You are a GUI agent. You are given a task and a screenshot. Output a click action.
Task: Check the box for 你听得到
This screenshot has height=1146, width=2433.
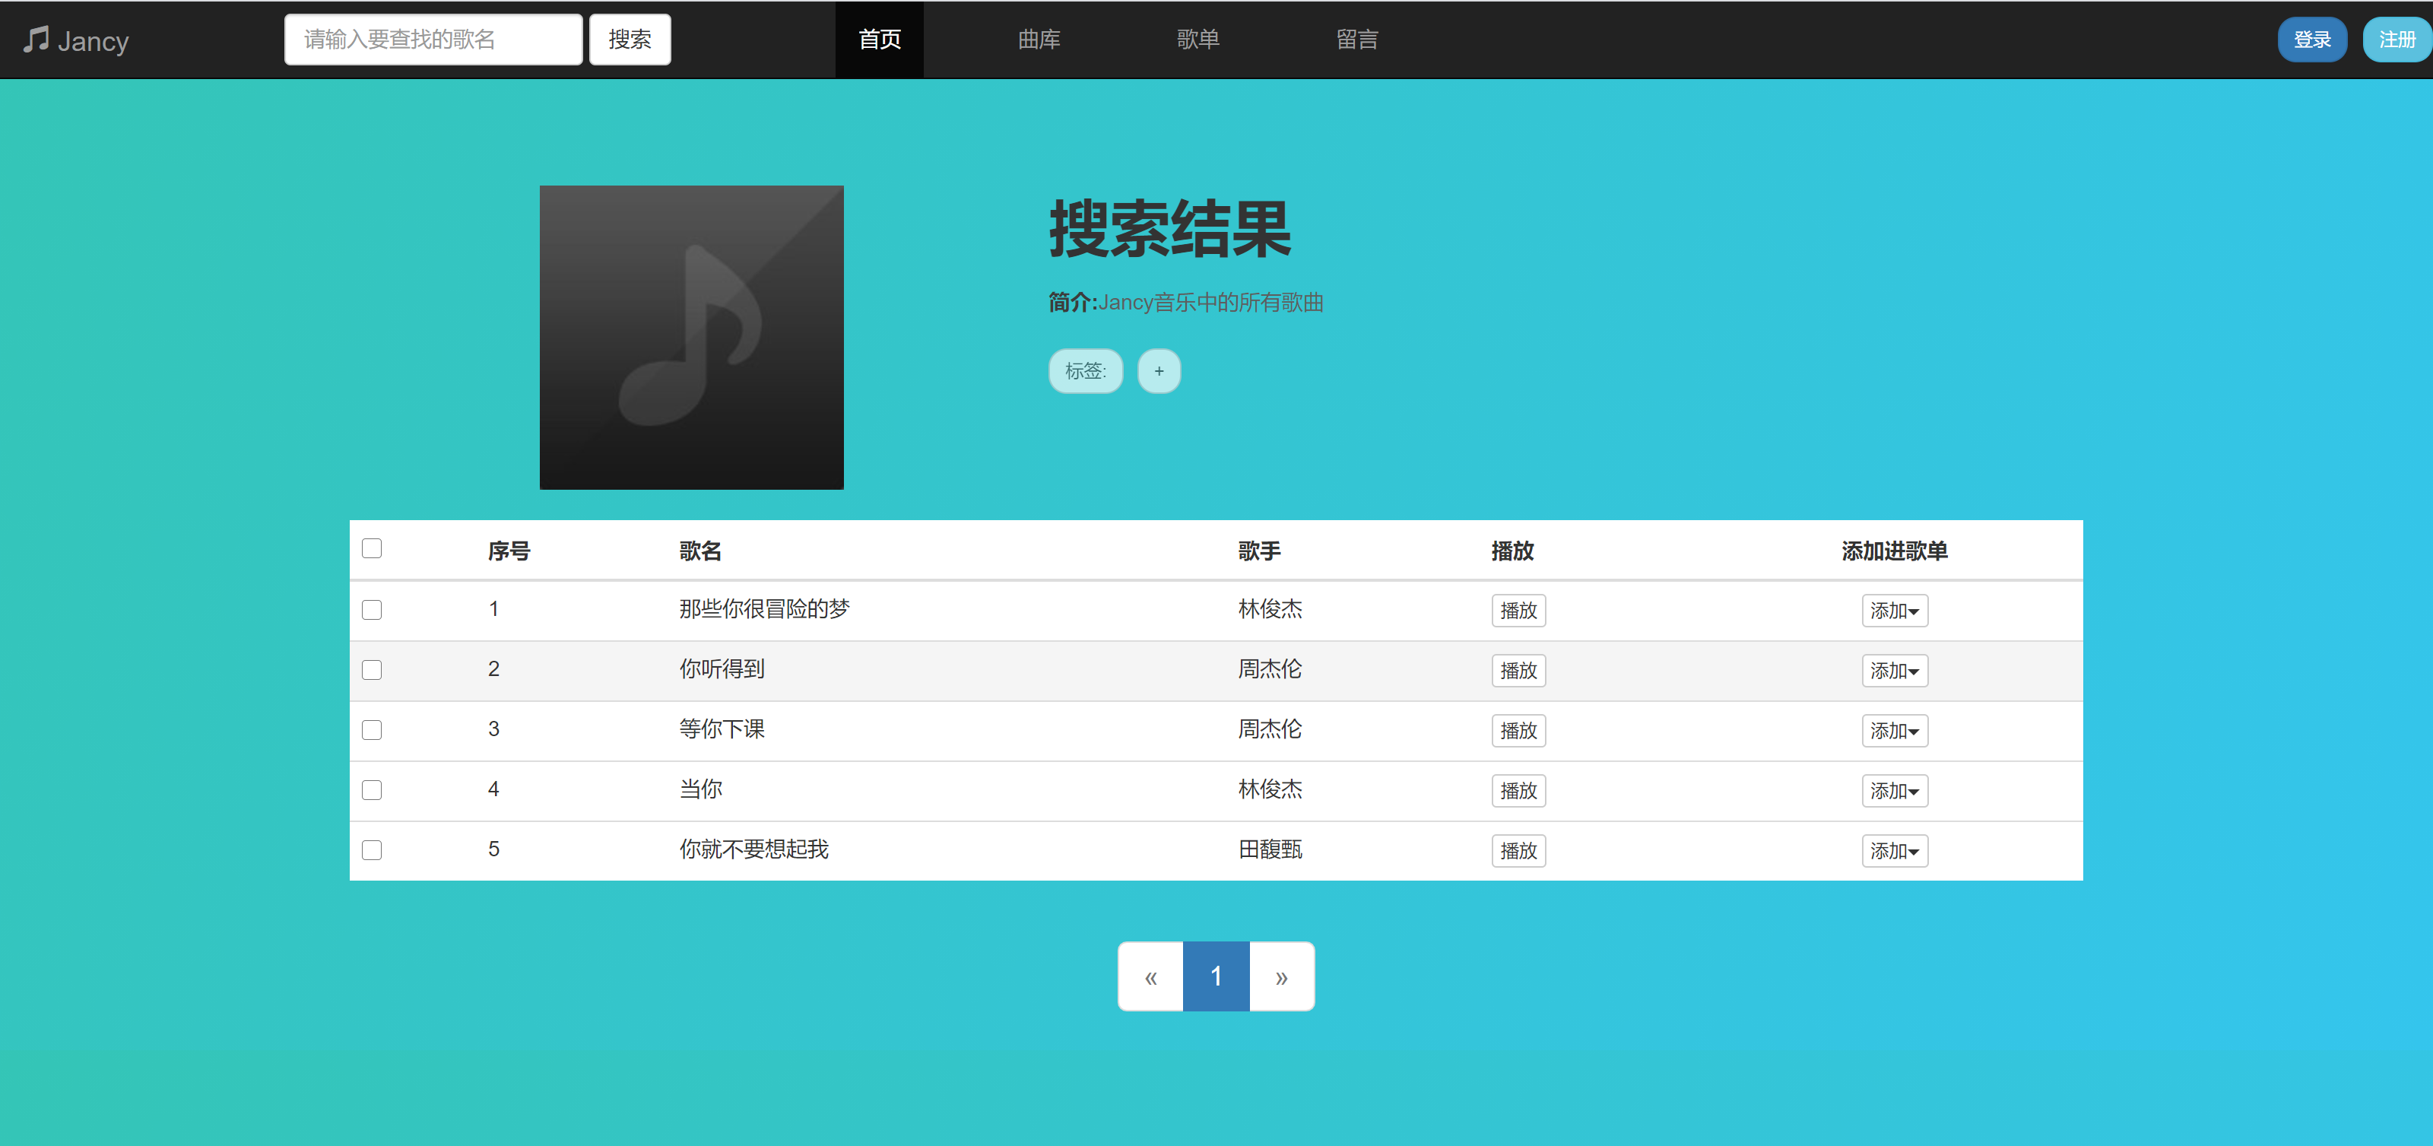point(372,670)
